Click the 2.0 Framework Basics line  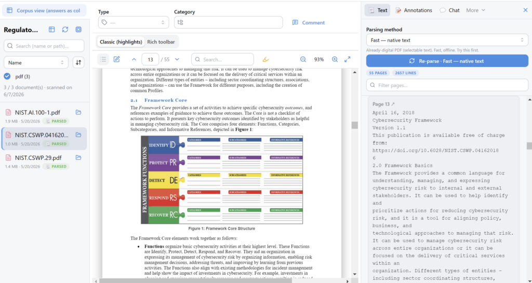(x=403, y=166)
